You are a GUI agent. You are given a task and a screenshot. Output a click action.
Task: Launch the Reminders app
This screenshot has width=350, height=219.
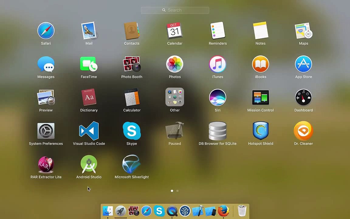click(218, 31)
